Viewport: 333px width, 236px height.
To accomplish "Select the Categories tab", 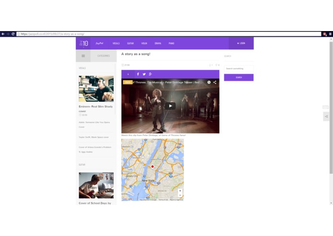I will (x=103, y=56).
